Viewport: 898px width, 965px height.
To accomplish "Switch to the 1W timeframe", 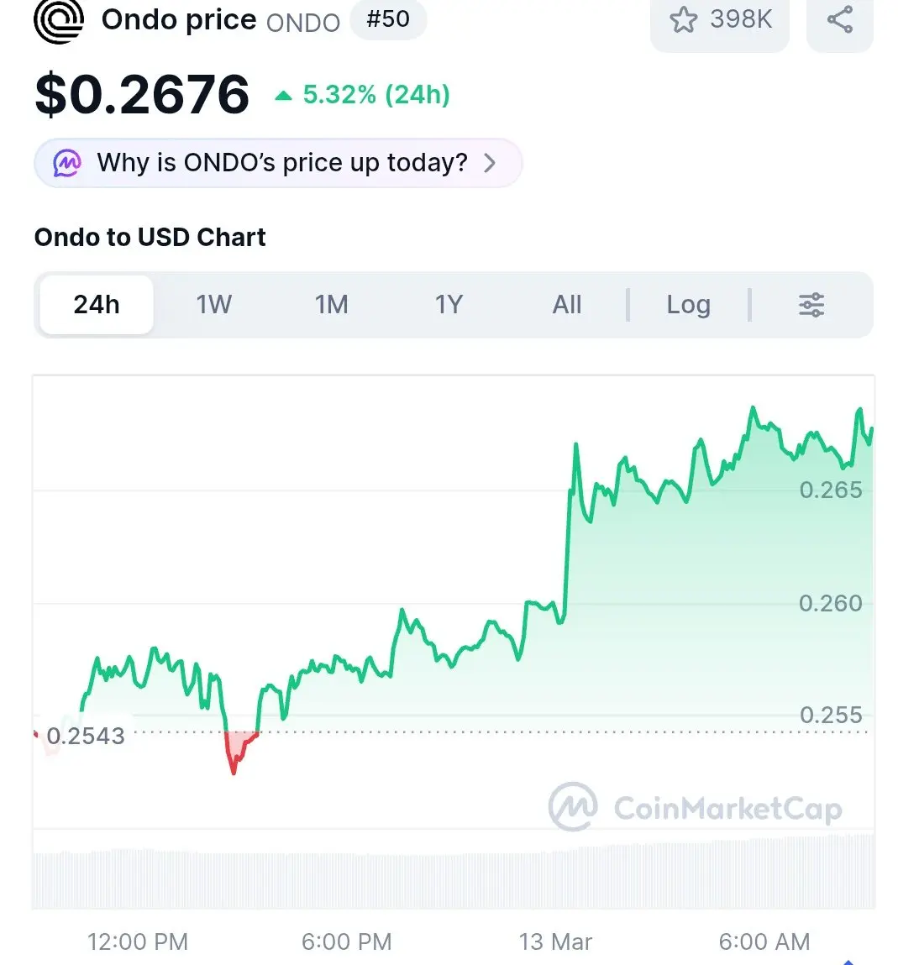I will (213, 305).
